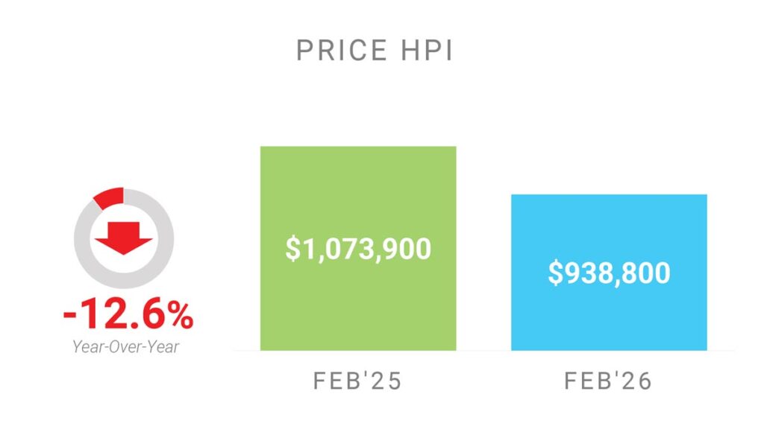Click the FEB'26 axis label
764x429 pixels.
coord(609,381)
